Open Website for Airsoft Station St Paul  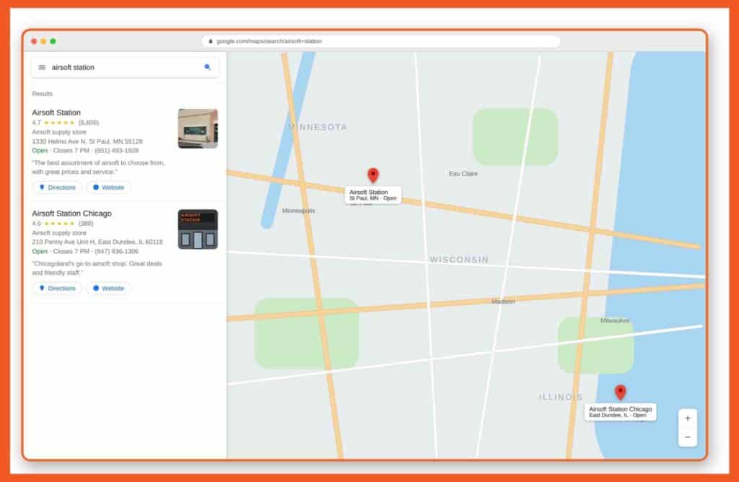108,188
